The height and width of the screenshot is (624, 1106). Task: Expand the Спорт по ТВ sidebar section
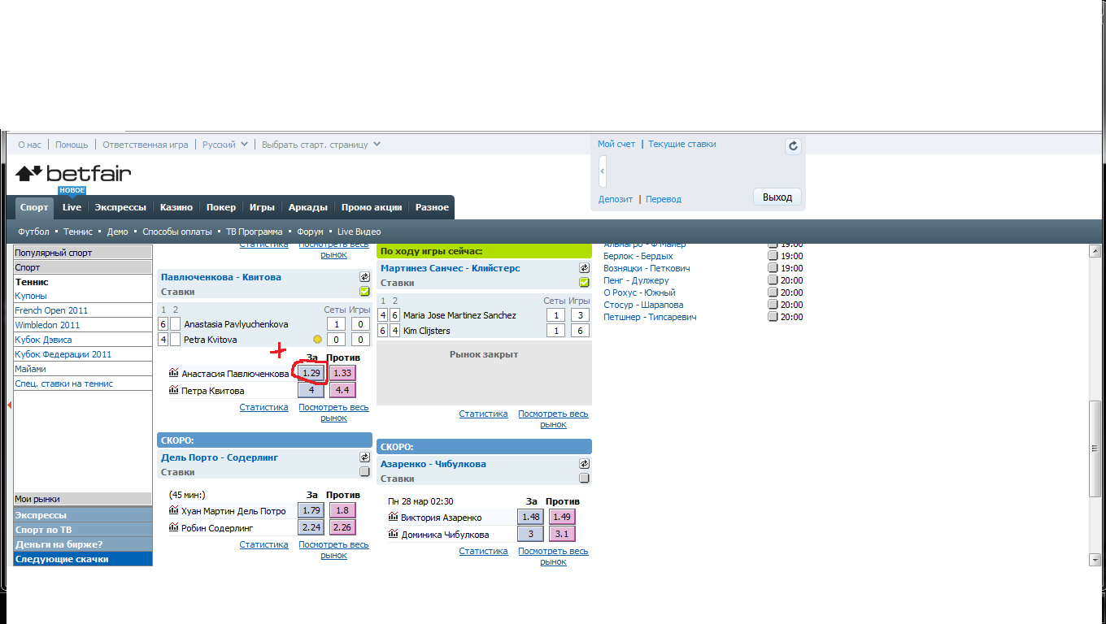click(x=82, y=530)
